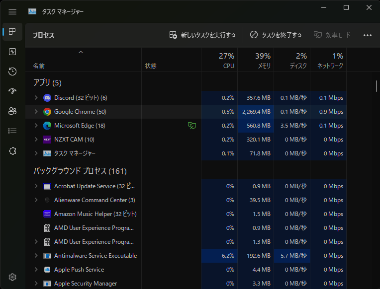Click 新しいタスクを実行する button
The height and width of the screenshot is (289, 380).
[202, 35]
